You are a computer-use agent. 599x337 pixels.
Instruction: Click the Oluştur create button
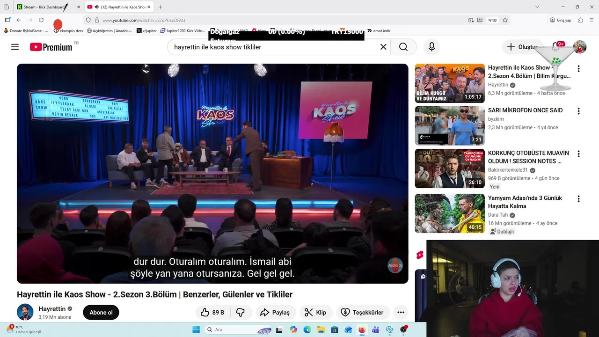point(523,47)
